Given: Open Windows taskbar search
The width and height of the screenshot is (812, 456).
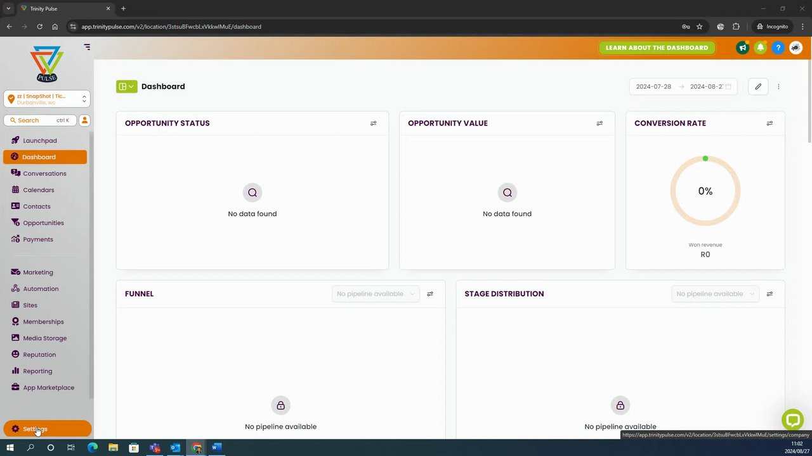Looking at the screenshot, I should pyautogui.click(x=30, y=448).
